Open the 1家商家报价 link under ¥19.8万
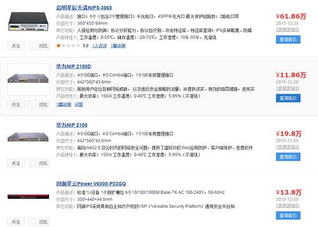318x227 pixels. coord(287,147)
